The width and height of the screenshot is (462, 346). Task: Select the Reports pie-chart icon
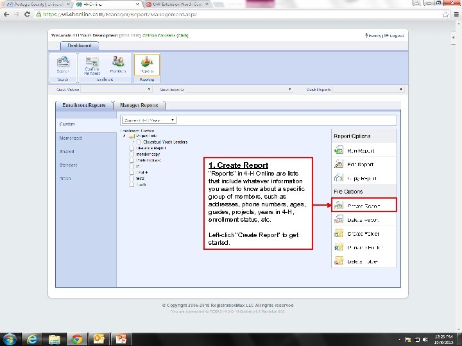click(147, 64)
